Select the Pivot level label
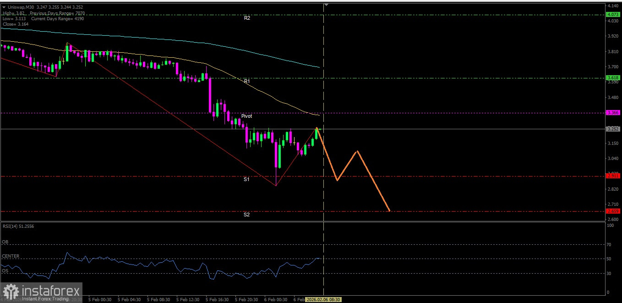Screen dimensions: 622x303 (x=247, y=116)
